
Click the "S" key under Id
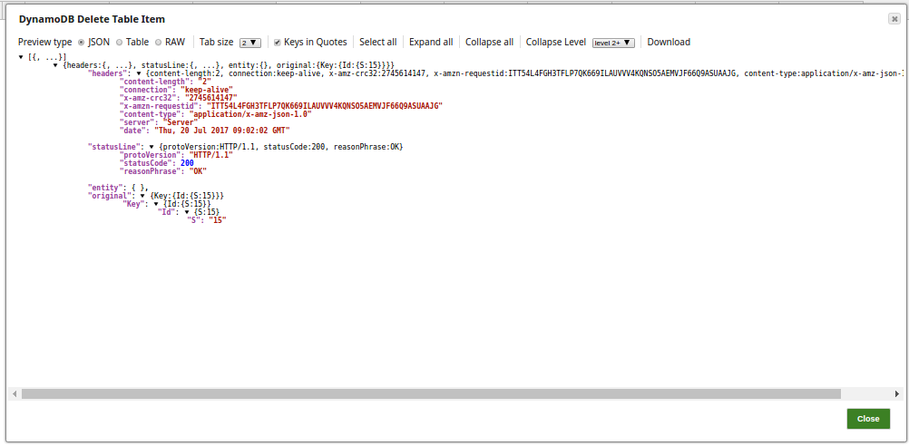(x=193, y=220)
